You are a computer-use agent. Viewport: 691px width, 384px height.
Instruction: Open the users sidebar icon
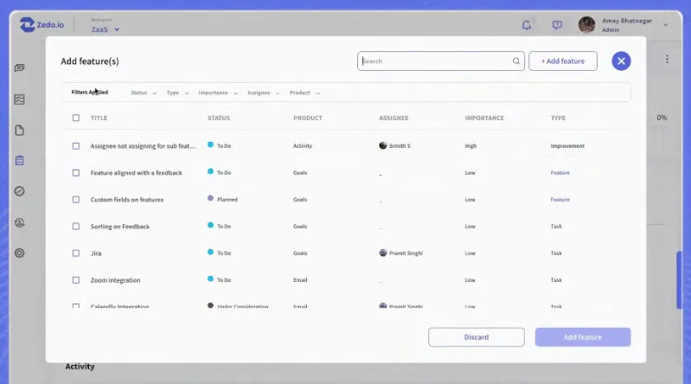[x=19, y=222]
